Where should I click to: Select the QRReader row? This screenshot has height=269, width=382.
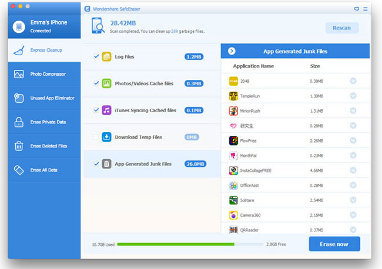point(295,230)
